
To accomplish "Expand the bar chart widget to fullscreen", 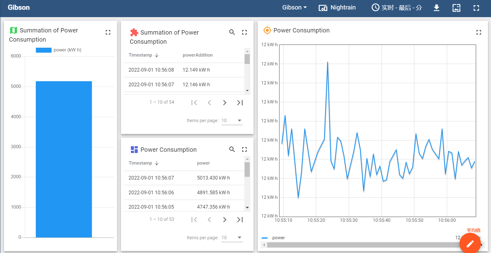I will [108, 32].
